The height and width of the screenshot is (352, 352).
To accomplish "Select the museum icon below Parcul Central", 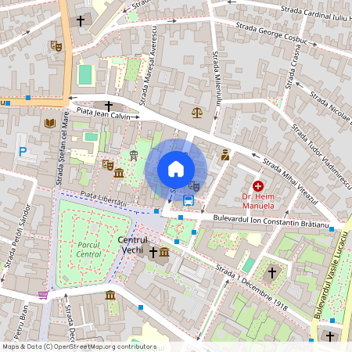I will point(110,295).
